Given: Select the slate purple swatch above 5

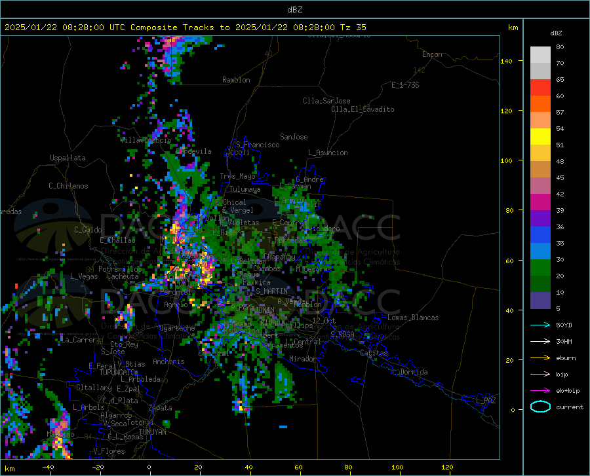Looking at the screenshot, I should pos(540,301).
